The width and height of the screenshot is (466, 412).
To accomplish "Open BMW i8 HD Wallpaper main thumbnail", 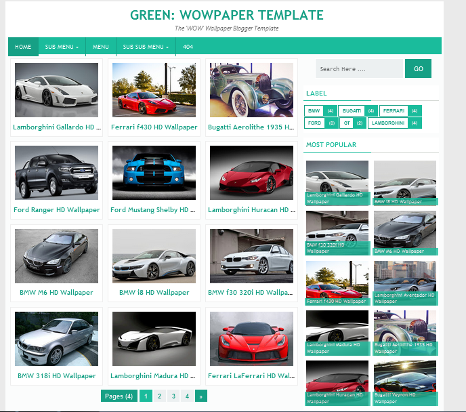I will click(154, 256).
